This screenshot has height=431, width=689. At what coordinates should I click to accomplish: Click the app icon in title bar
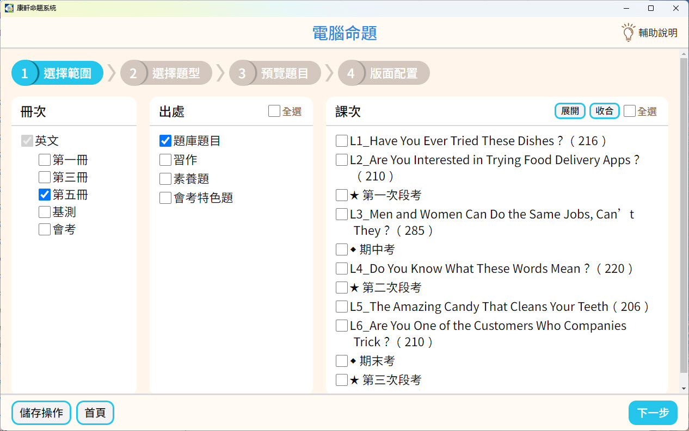pyautogui.click(x=9, y=8)
